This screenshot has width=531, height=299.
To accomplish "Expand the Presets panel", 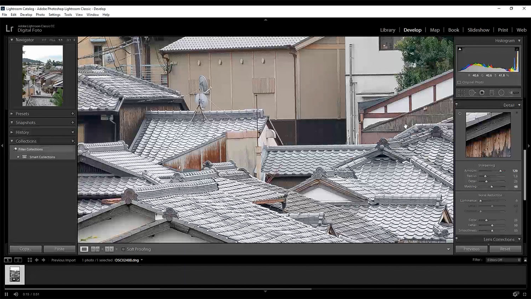I will tap(22, 114).
